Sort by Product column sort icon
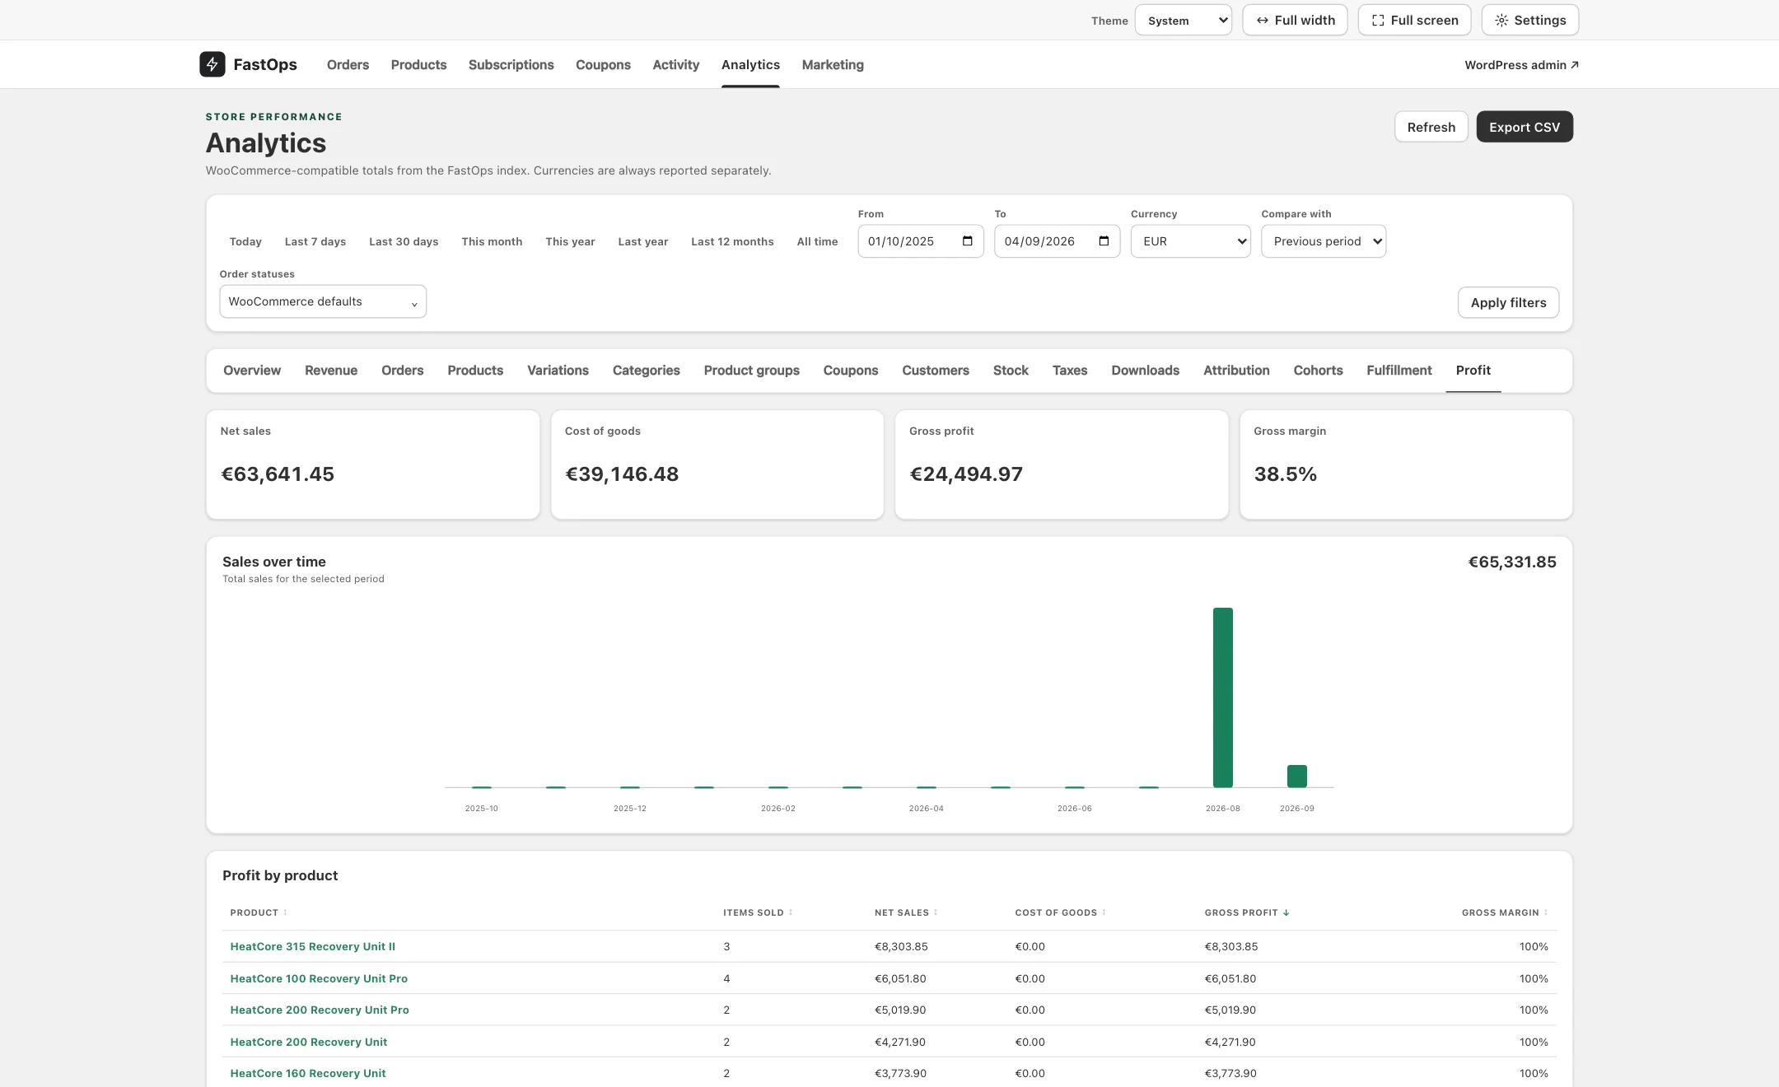1779x1087 pixels. click(285, 912)
